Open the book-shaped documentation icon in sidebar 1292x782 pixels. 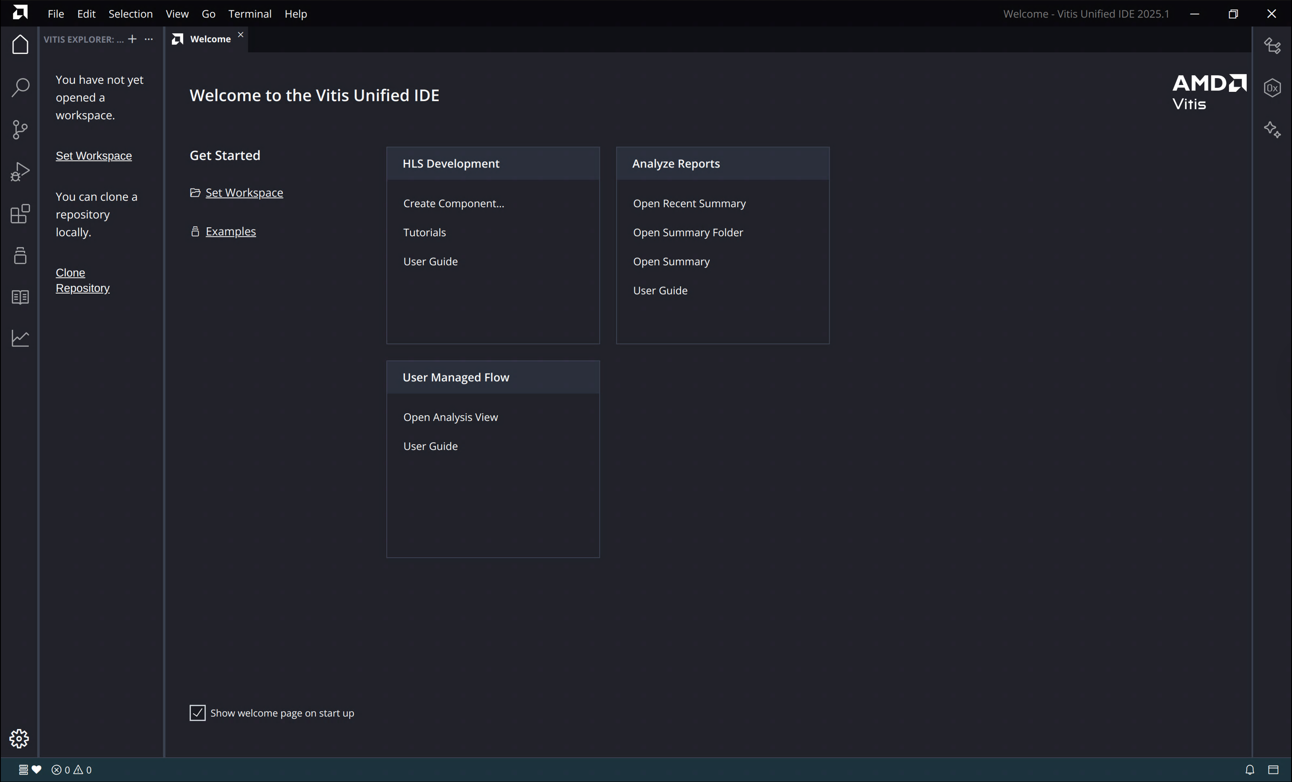pyautogui.click(x=20, y=297)
